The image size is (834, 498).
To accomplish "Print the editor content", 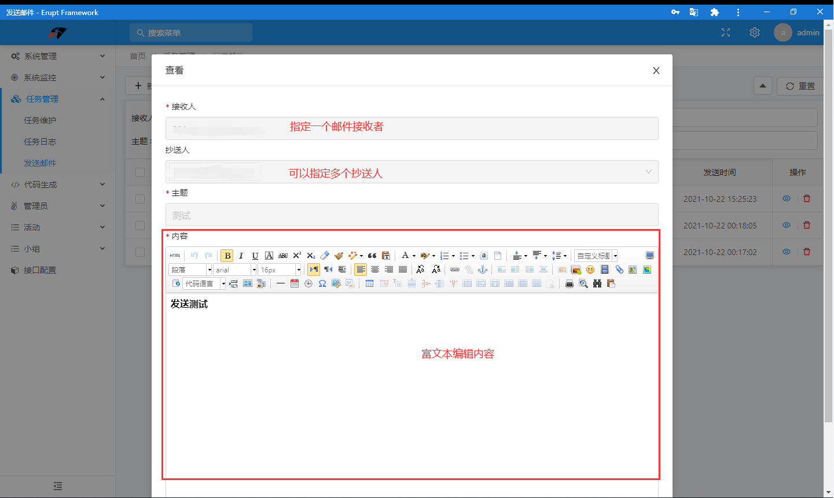I will (570, 283).
